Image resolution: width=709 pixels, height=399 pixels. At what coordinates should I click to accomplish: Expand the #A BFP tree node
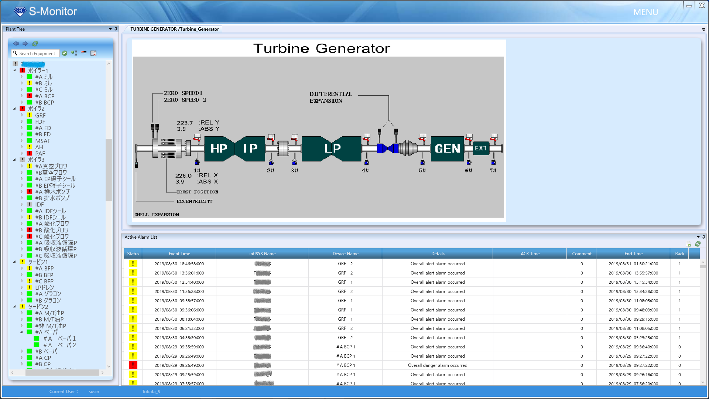pos(22,268)
